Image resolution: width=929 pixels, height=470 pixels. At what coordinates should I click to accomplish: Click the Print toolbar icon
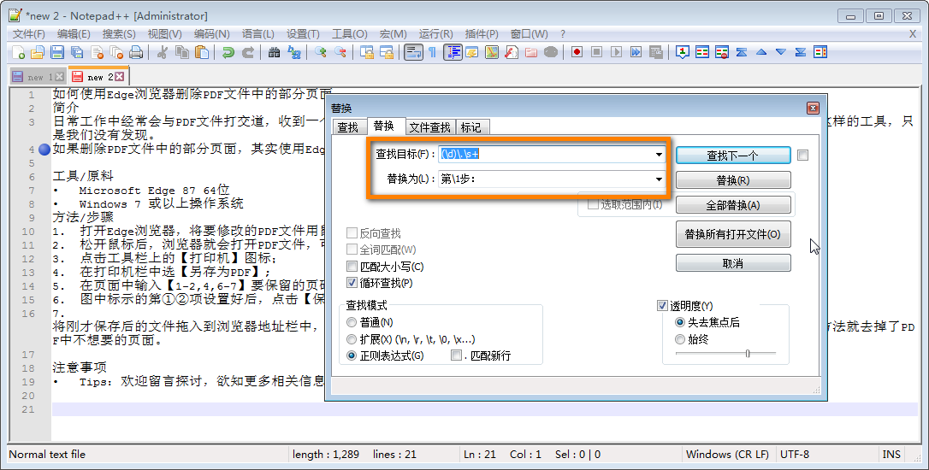(x=136, y=52)
